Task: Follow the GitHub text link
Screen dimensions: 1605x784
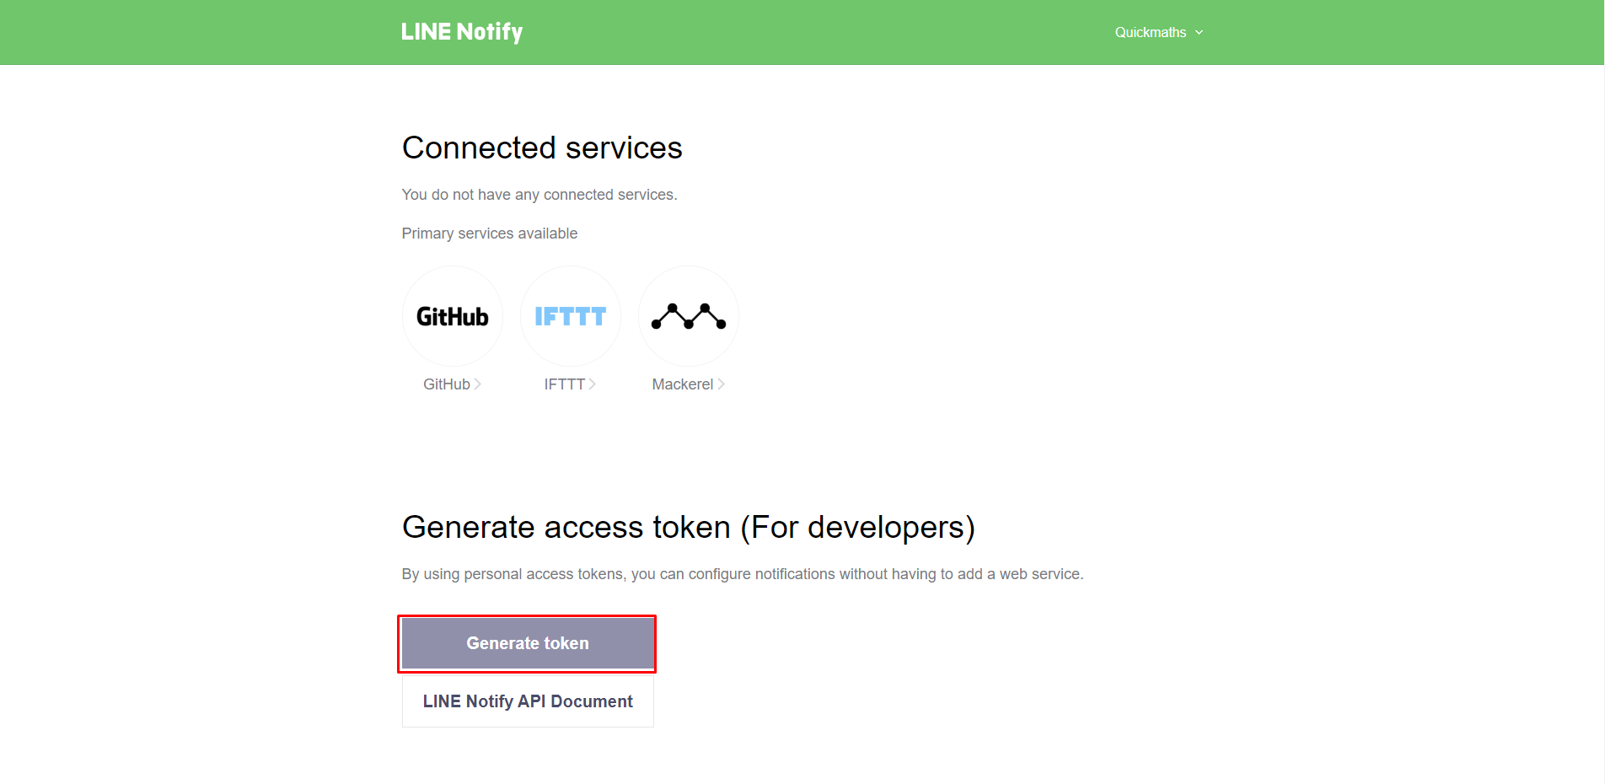Action: [x=447, y=384]
